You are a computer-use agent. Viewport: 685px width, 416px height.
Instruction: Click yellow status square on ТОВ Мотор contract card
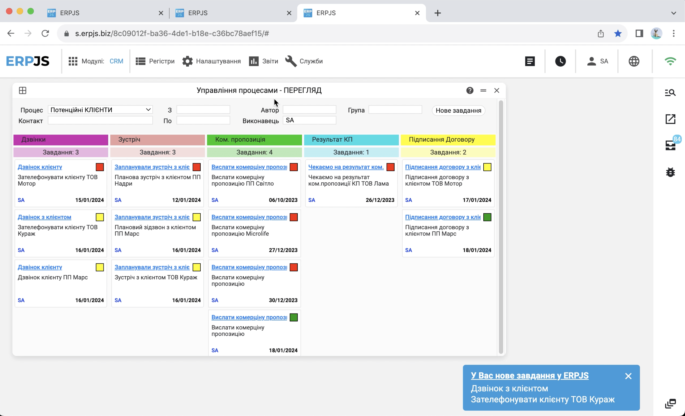tap(487, 167)
